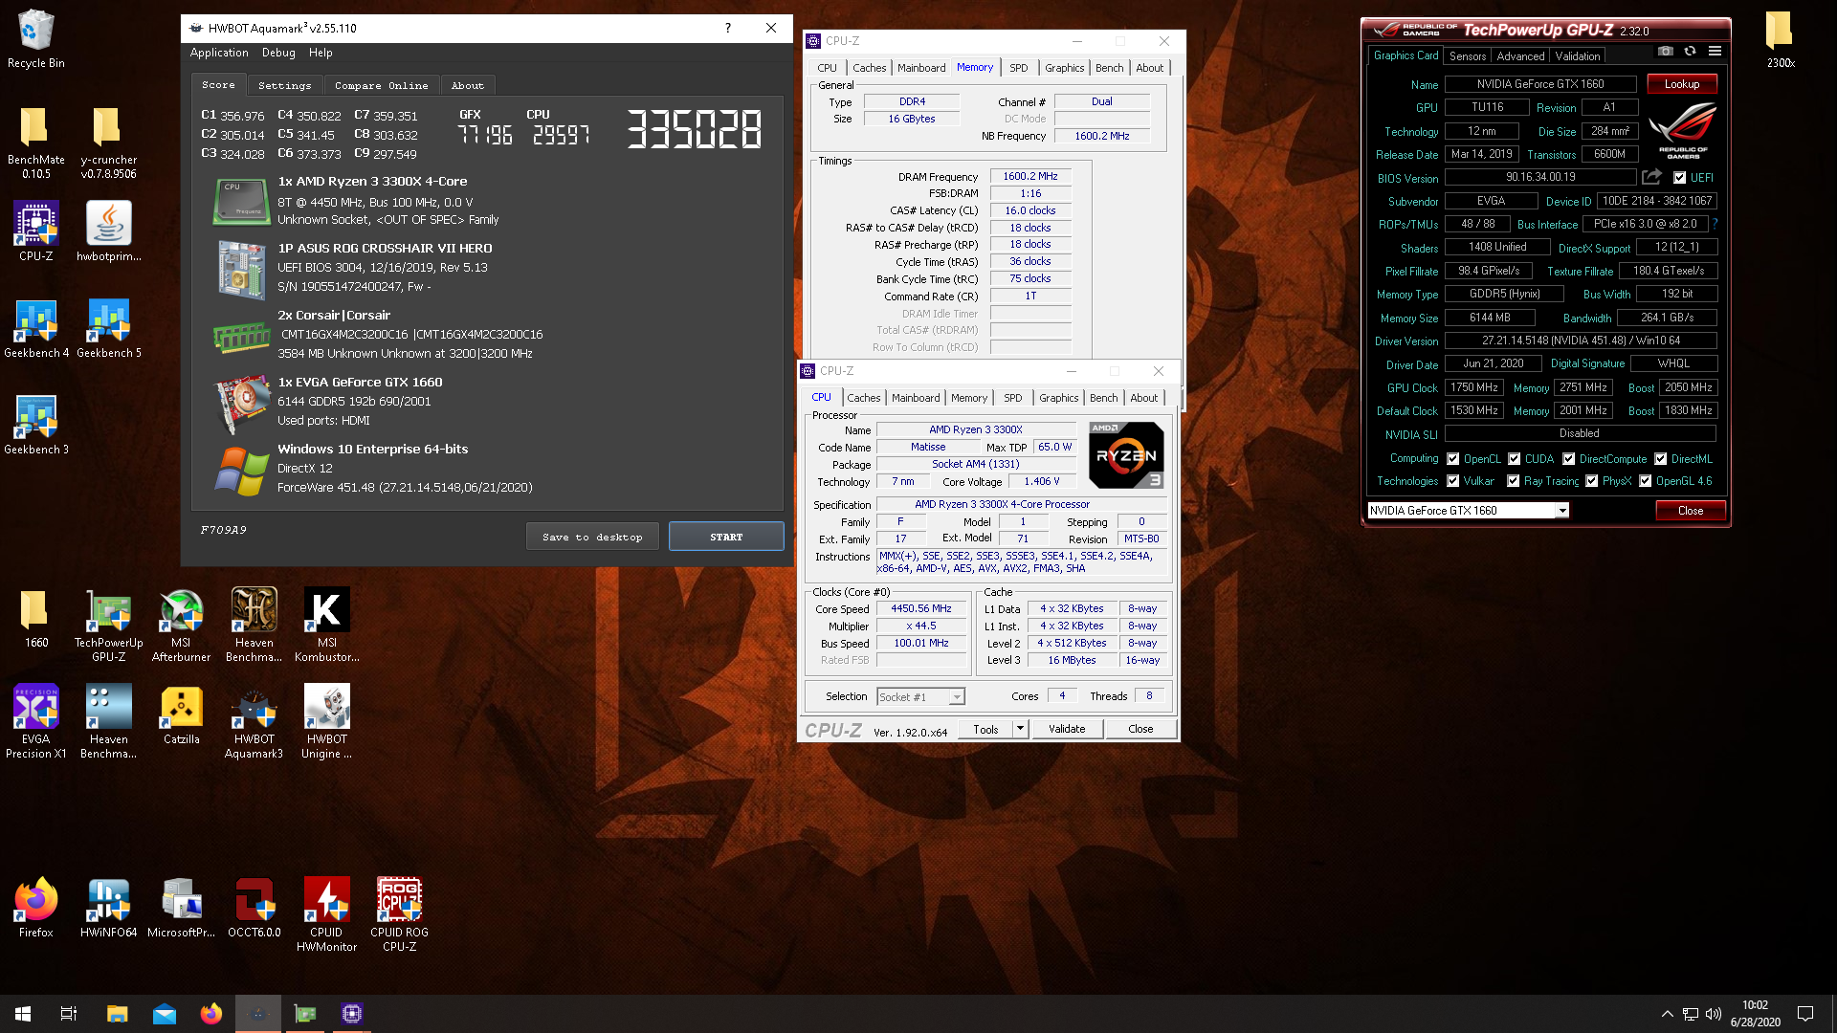The height and width of the screenshot is (1033, 1837).
Task: Open the Mainboard tab in the lower CPU-Z window
Action: pyautogui.click(x=916, y=398)
